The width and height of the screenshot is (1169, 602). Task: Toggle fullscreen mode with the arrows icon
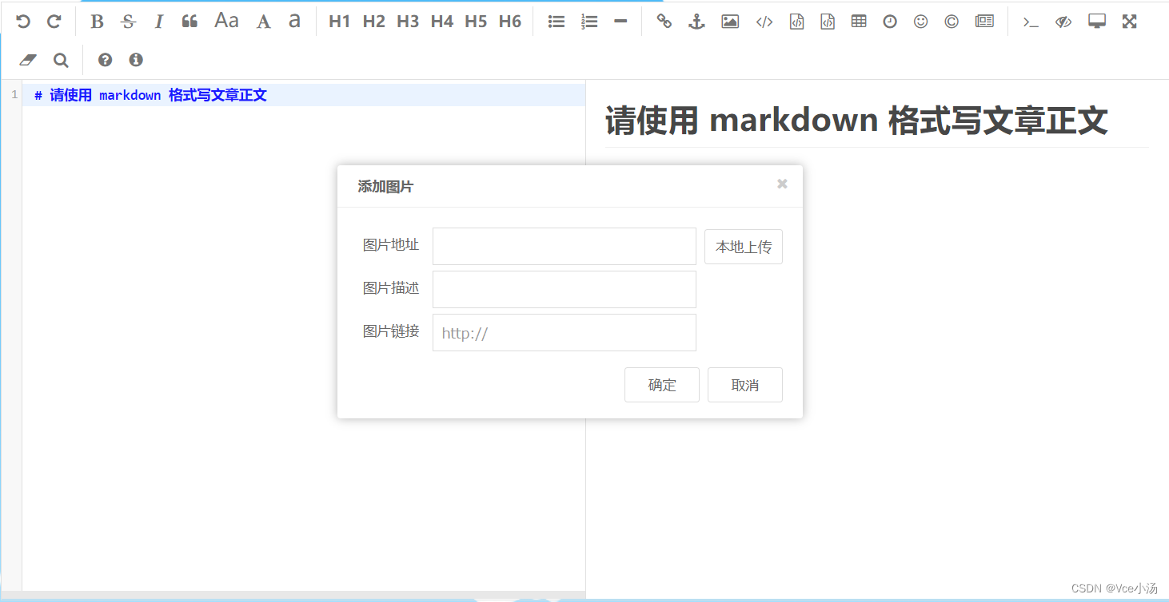point(1129,22)
